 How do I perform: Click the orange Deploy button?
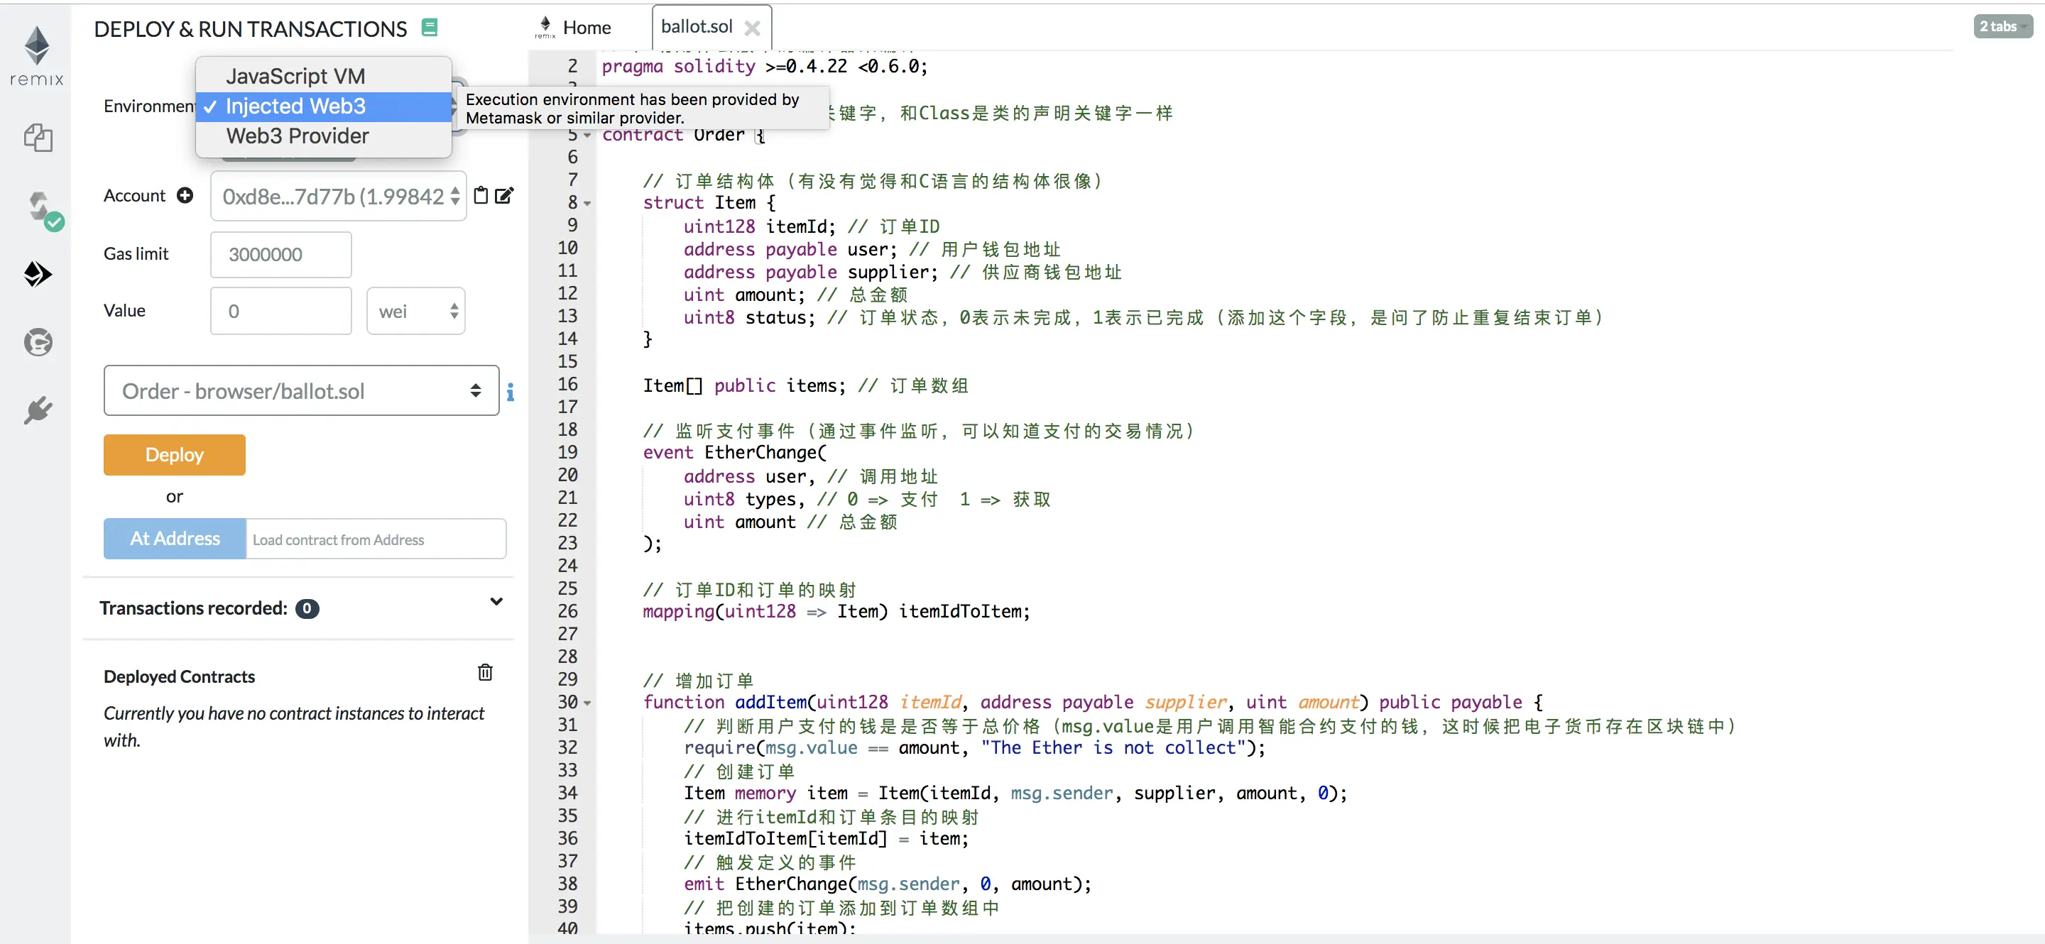(x=174, y=454)
